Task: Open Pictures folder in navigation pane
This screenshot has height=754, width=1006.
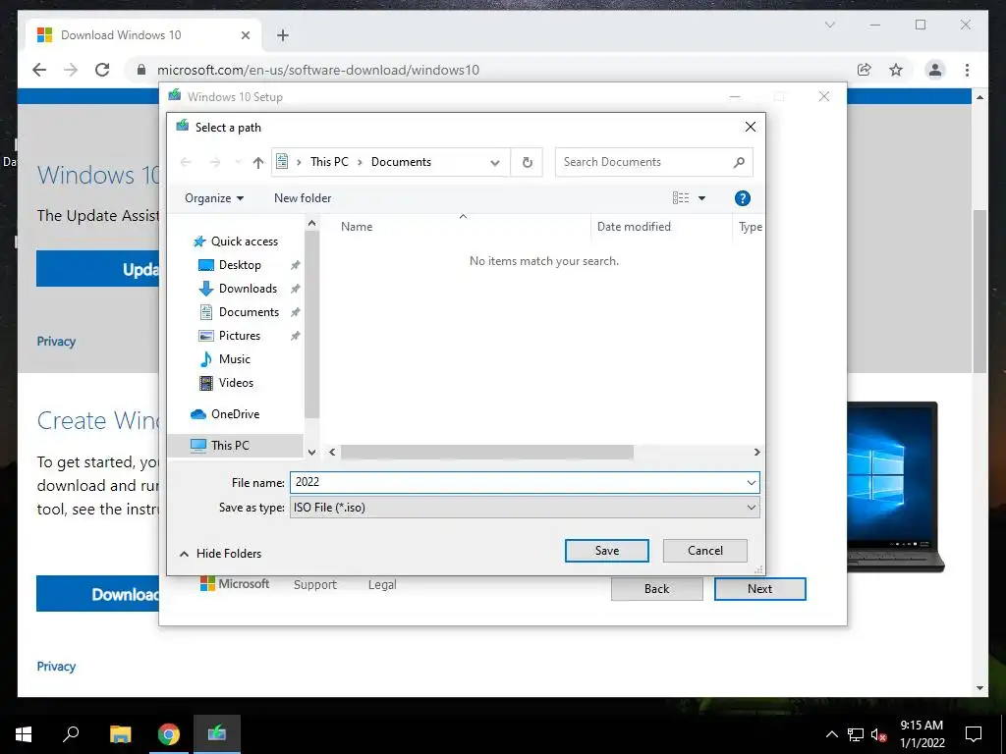Action: (x=240, y=336)
